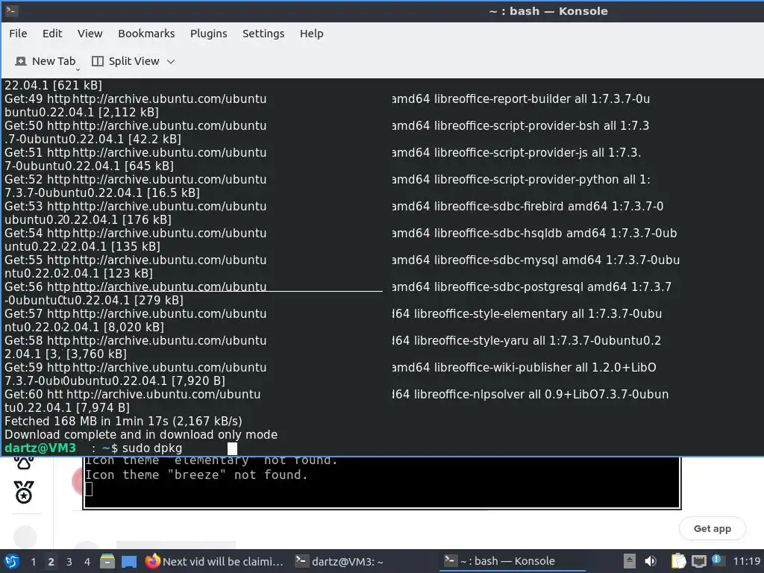This screenshot has height=573, width=764.
Task: Click the 'Fetched 168 MB in 1min 17s' line
Action: click(123, 421)
